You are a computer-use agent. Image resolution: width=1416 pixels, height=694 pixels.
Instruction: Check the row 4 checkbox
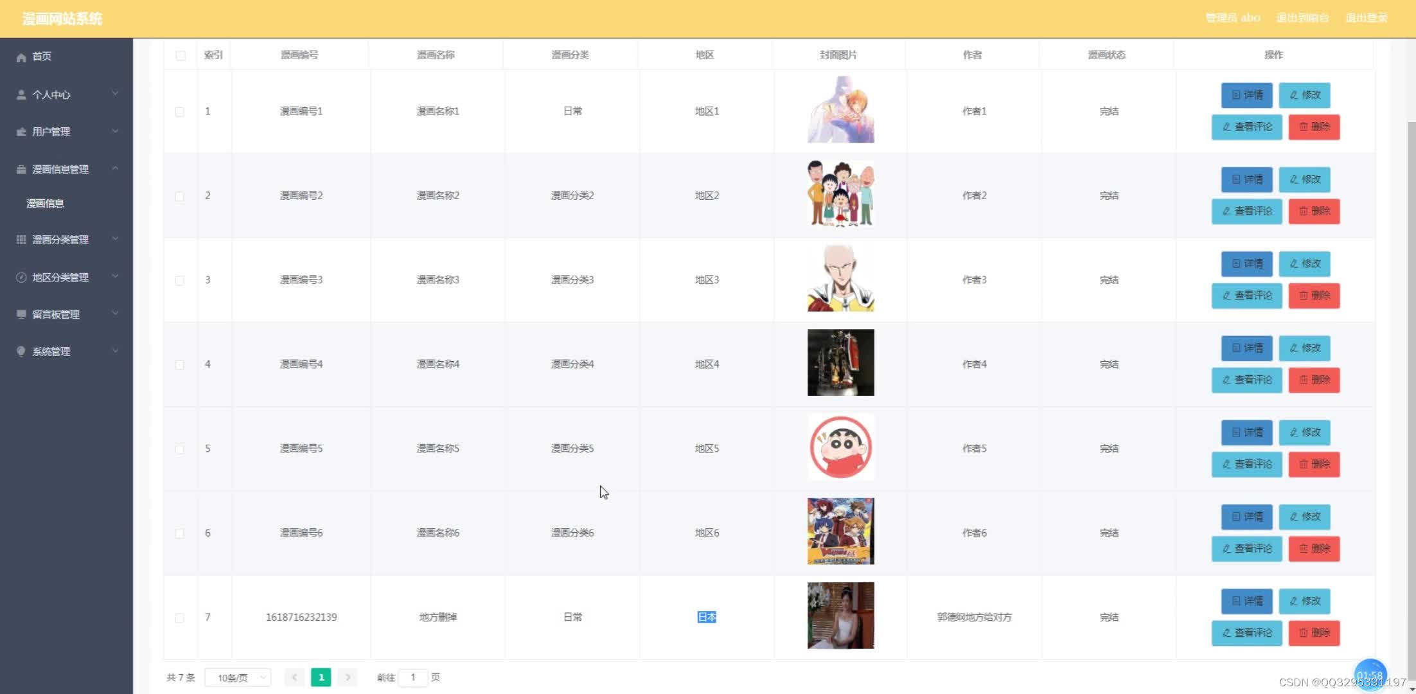[x=180, y=365]
